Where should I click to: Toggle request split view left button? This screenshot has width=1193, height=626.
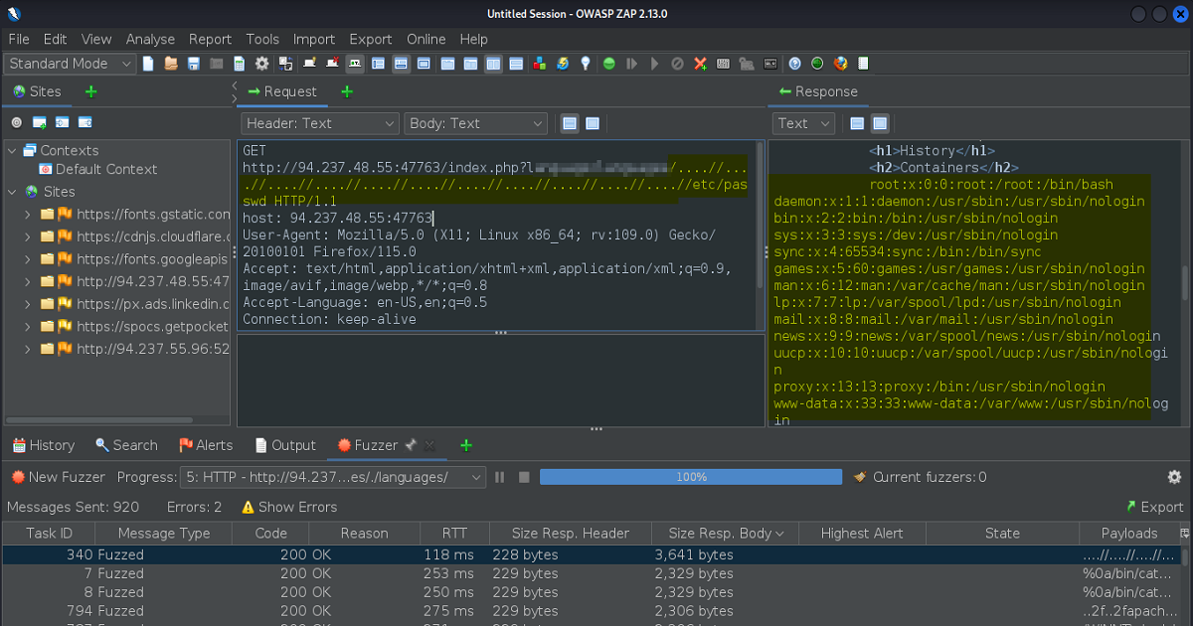[570, 123]
